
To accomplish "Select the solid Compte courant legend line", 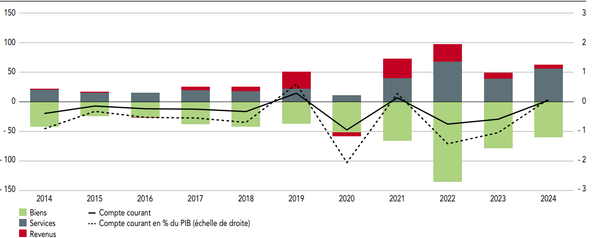I will [92, 212].
